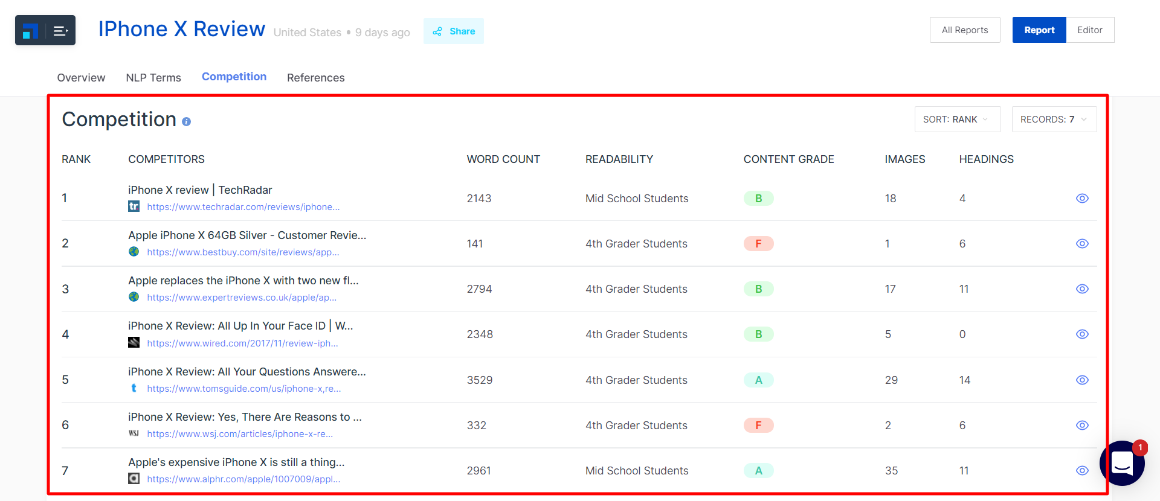The width and height of the screenshot is (1160, 501).
Task: Open the SORT: RANK dropdown
Action: pos(958,120)
